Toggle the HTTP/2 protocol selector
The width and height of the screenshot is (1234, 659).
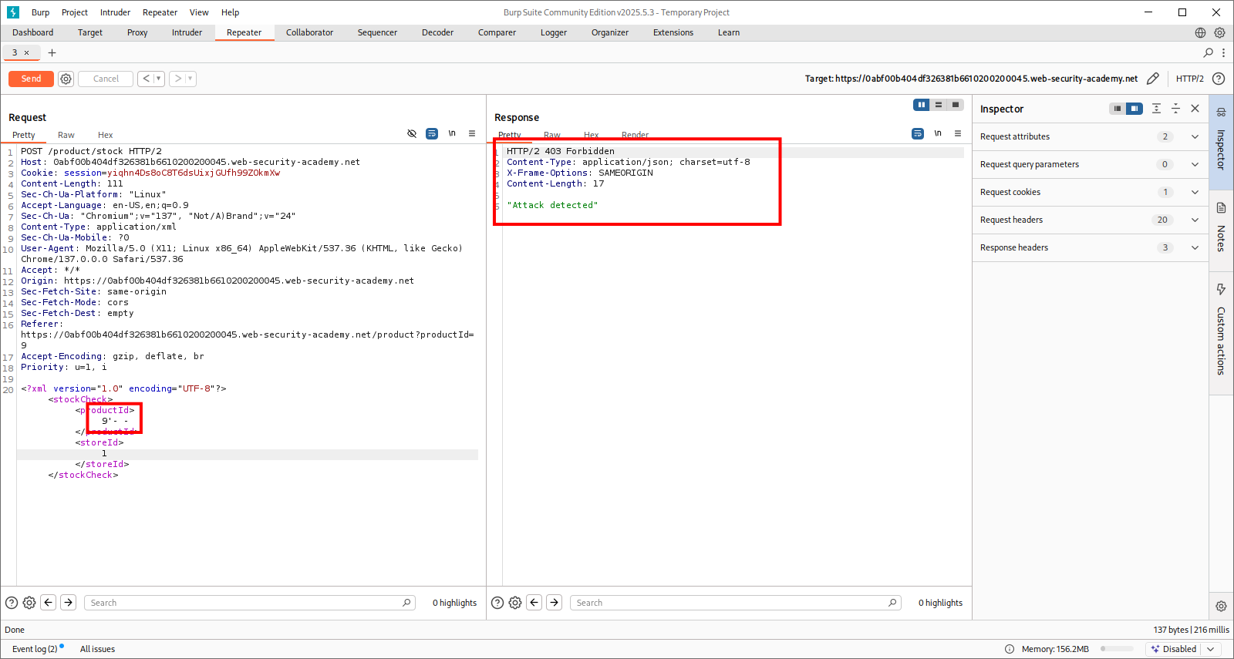[1189, 79]
